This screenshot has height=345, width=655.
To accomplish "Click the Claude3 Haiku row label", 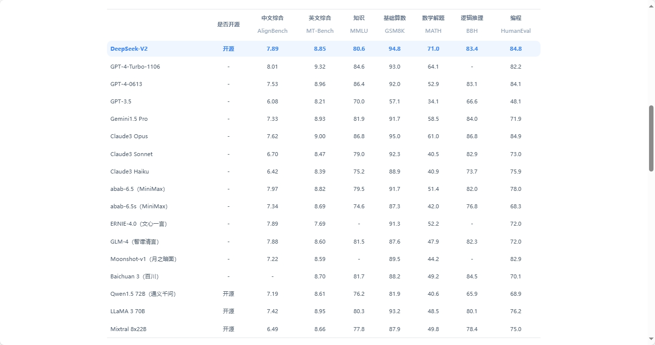I will click(x=129, y=172).
